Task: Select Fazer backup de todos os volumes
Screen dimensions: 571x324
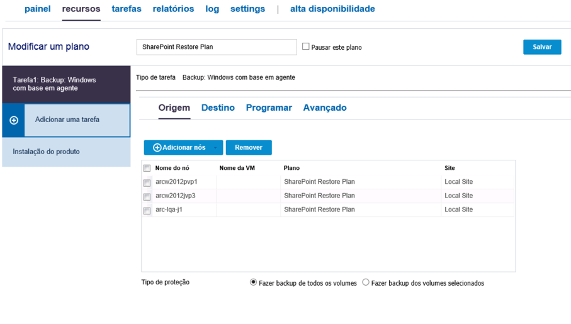Action: [254, 282]
